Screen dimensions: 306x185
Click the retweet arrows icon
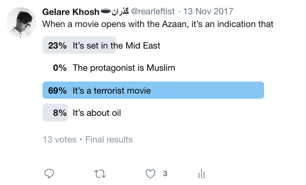tap(100, 174)
